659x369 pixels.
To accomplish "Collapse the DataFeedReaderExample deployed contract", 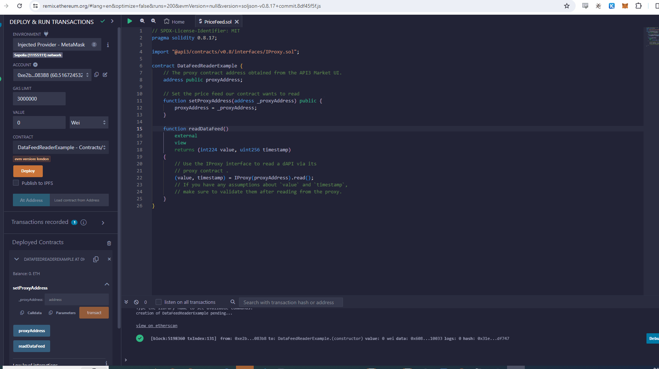I will 17,259.
